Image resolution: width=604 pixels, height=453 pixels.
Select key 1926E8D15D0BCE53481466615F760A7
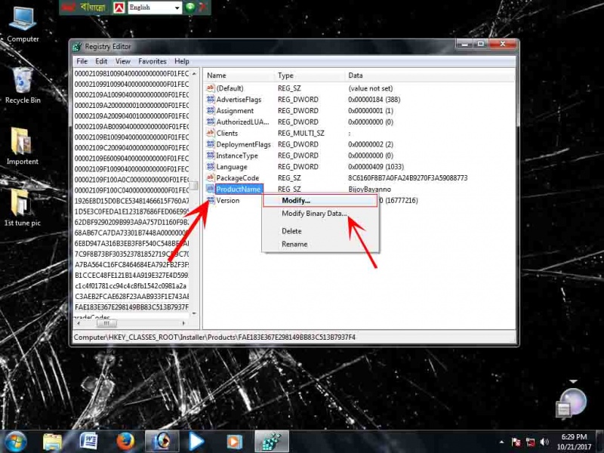[131, 201]
